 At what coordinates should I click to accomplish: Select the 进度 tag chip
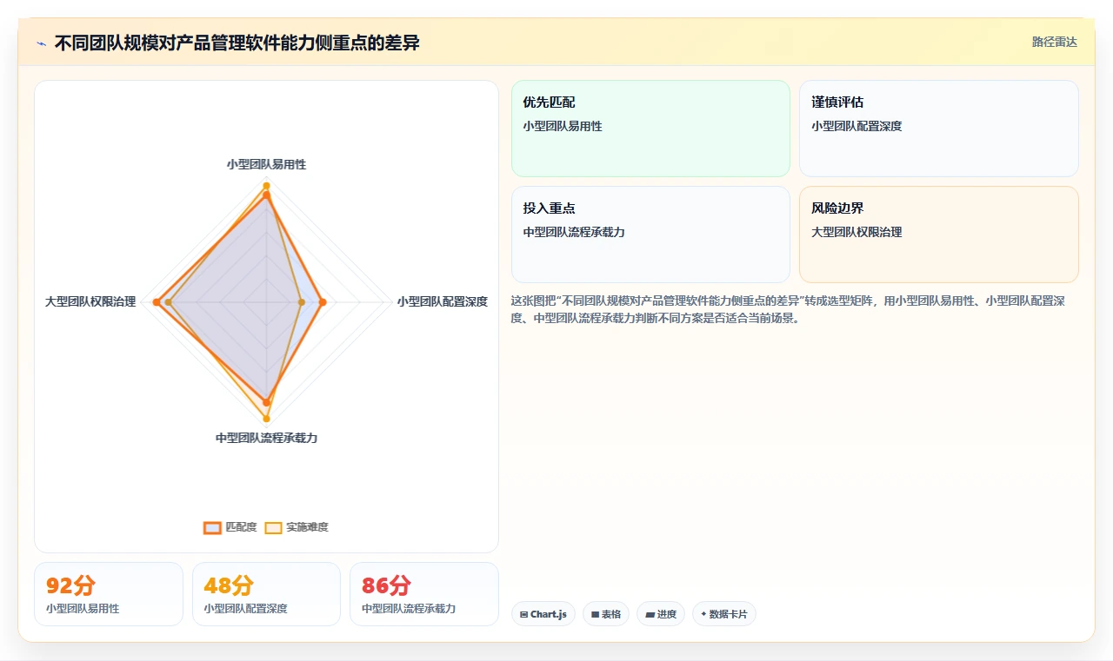point(661,614)
